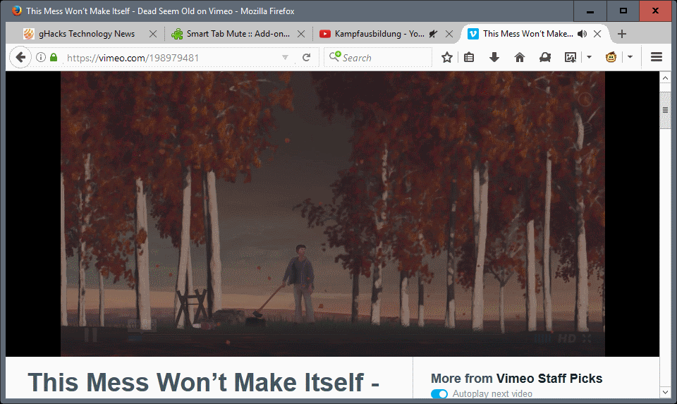Pause the Vimeo video
This screenshot has width=677, height=404.
pyautogui.click(x=91, y=335)
